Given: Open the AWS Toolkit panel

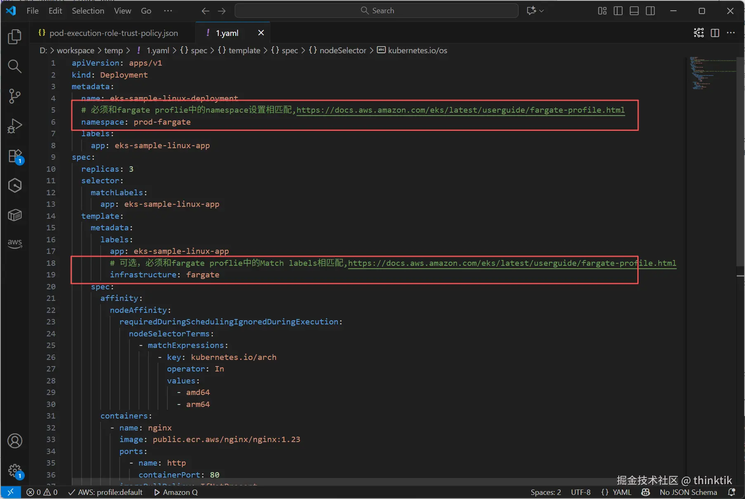Looking at the screenshot, I should point(15,243).
